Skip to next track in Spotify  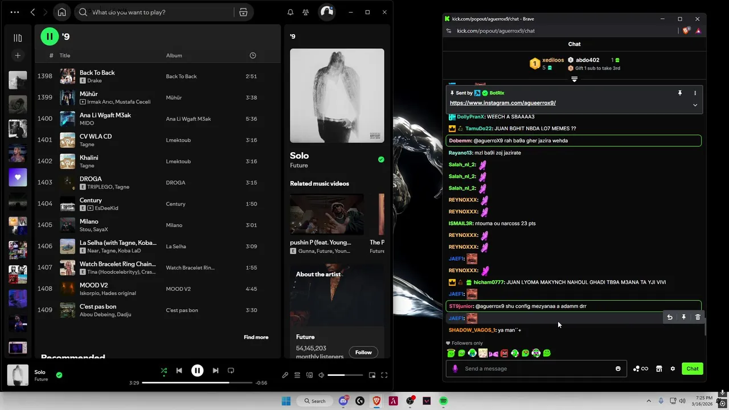coord(215,370)
